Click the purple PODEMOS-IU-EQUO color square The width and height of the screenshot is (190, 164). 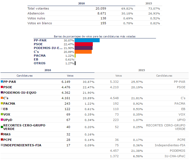point(2,92)
